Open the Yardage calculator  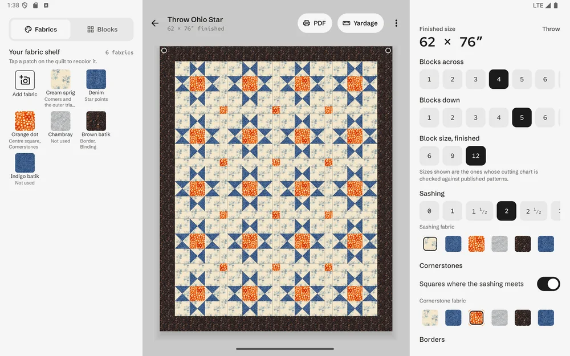[361, 23]
